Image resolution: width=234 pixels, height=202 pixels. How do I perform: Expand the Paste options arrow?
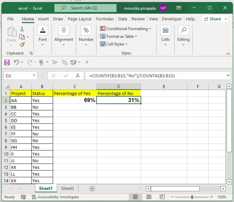[x=11, y=45]
